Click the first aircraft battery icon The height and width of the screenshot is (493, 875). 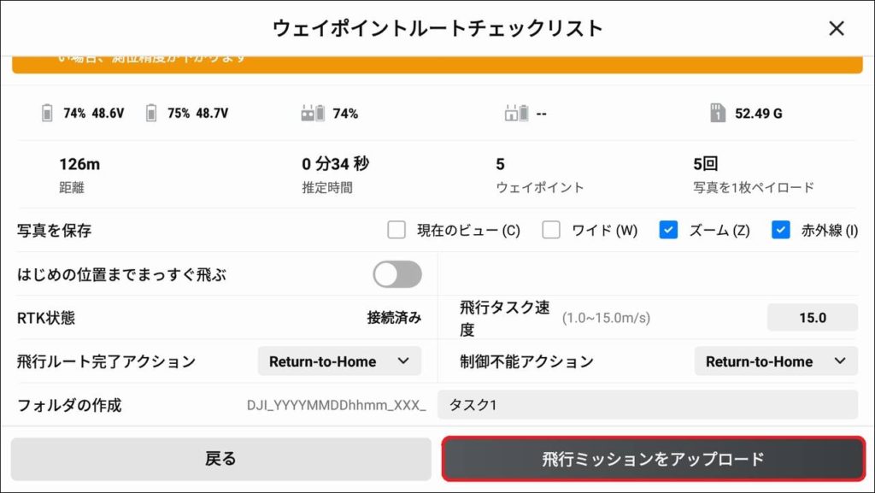click(47, 113)
